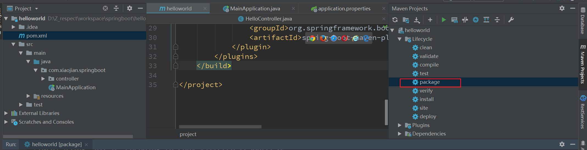
Task: Open in Internet Explorer browser icon
Action: pyautogui.click(x=355, y=38)
